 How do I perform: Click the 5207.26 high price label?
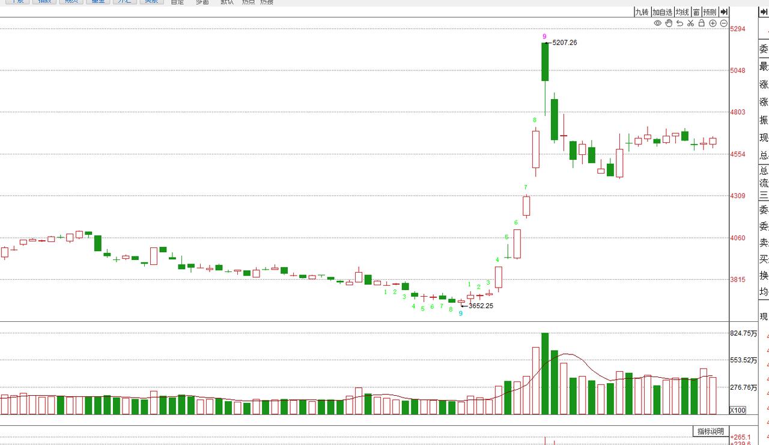pyautogui.click(x=564, y=43)
